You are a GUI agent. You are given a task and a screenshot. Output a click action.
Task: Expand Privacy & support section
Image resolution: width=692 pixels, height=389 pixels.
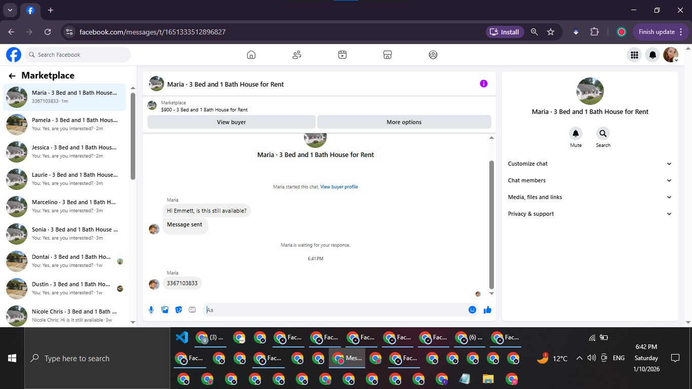pos(590,214)
